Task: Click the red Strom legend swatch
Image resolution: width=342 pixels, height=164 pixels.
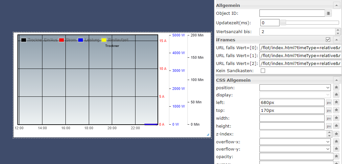Action: (61, 40)
